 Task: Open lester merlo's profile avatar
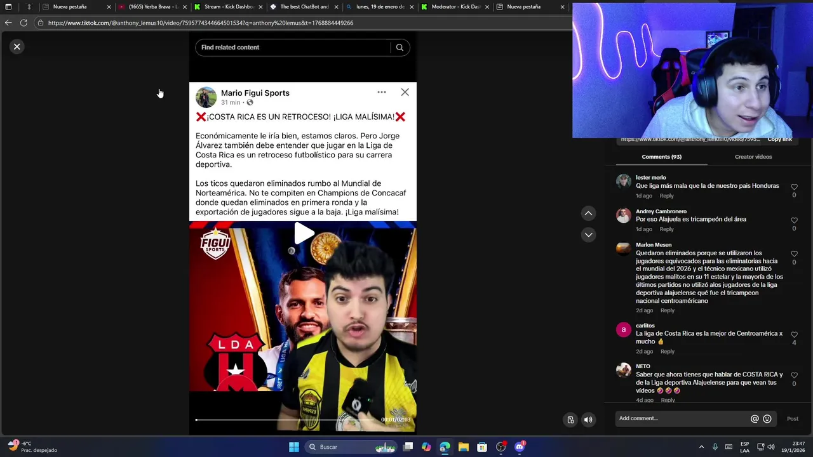624,182
